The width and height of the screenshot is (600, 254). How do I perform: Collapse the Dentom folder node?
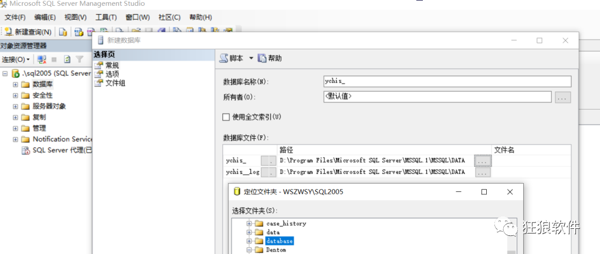tap(249, 250)
